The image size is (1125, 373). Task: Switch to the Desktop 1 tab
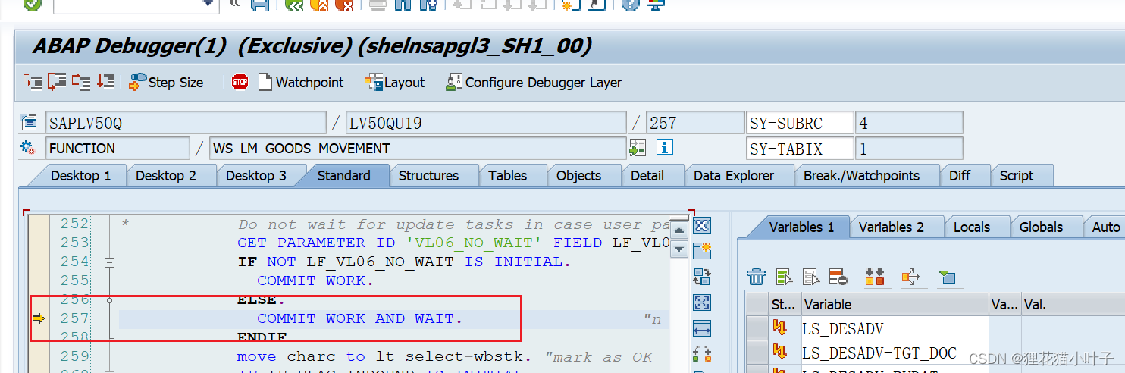point(80,175)
